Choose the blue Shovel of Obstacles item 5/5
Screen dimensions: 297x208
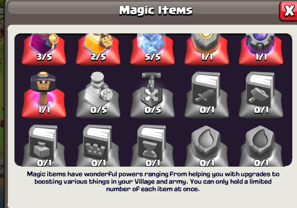(x=152, y=49)
